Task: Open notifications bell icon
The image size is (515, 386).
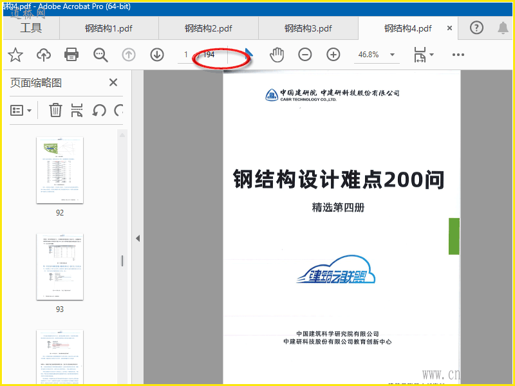Action: pos(503,28)
